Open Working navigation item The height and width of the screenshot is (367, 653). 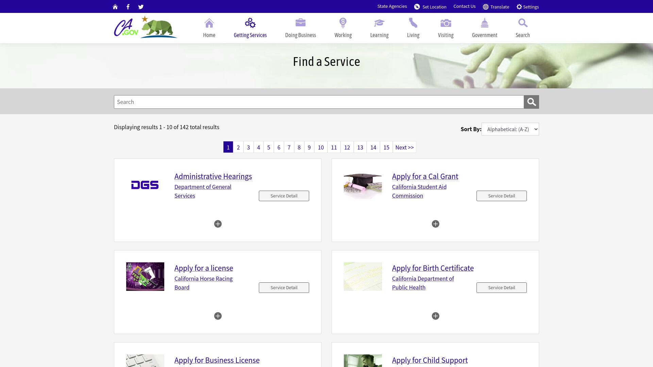click(x=343, y=28)
